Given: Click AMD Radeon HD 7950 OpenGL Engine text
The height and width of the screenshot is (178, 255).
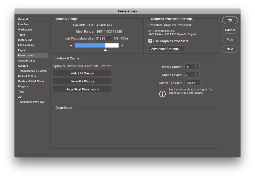Looking at the screenshot, I should click(x=172, y=34).
